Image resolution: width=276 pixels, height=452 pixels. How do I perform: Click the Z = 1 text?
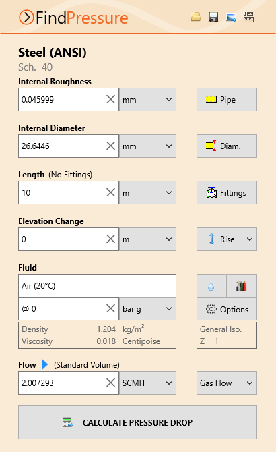tap(209, 341)
